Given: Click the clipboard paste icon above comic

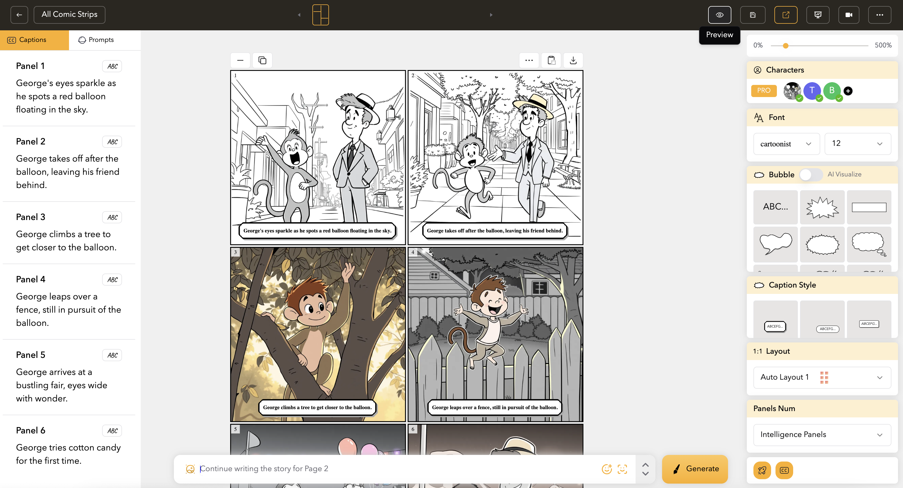Looking at the screenshot, I should (551, 60).
